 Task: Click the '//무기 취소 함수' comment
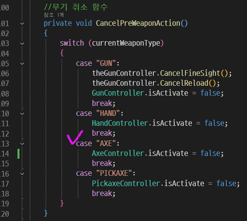(76, 7)
